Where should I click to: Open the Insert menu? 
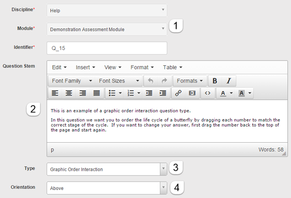(85, 67)
